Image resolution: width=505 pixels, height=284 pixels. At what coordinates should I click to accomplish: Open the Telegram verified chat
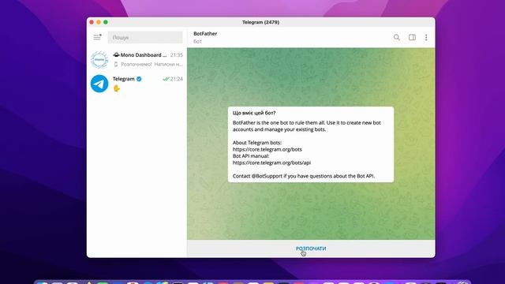(137, 84)
